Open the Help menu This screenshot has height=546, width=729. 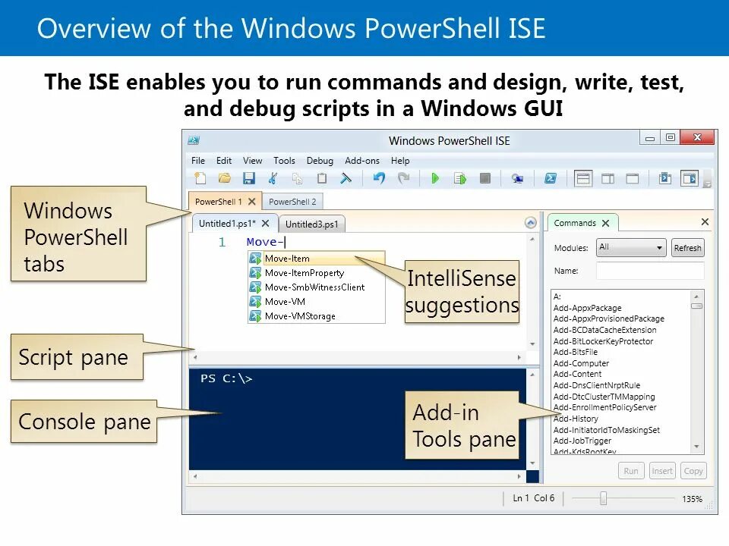[400, 161]
